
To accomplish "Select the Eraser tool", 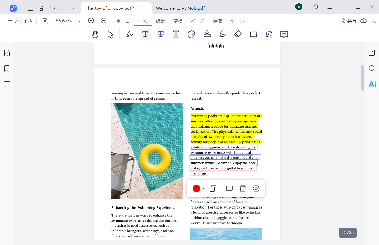I will click(x=238, y=34).
